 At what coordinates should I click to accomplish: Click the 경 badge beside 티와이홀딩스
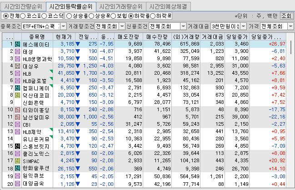pyautogui.click(x=17, y=110)
